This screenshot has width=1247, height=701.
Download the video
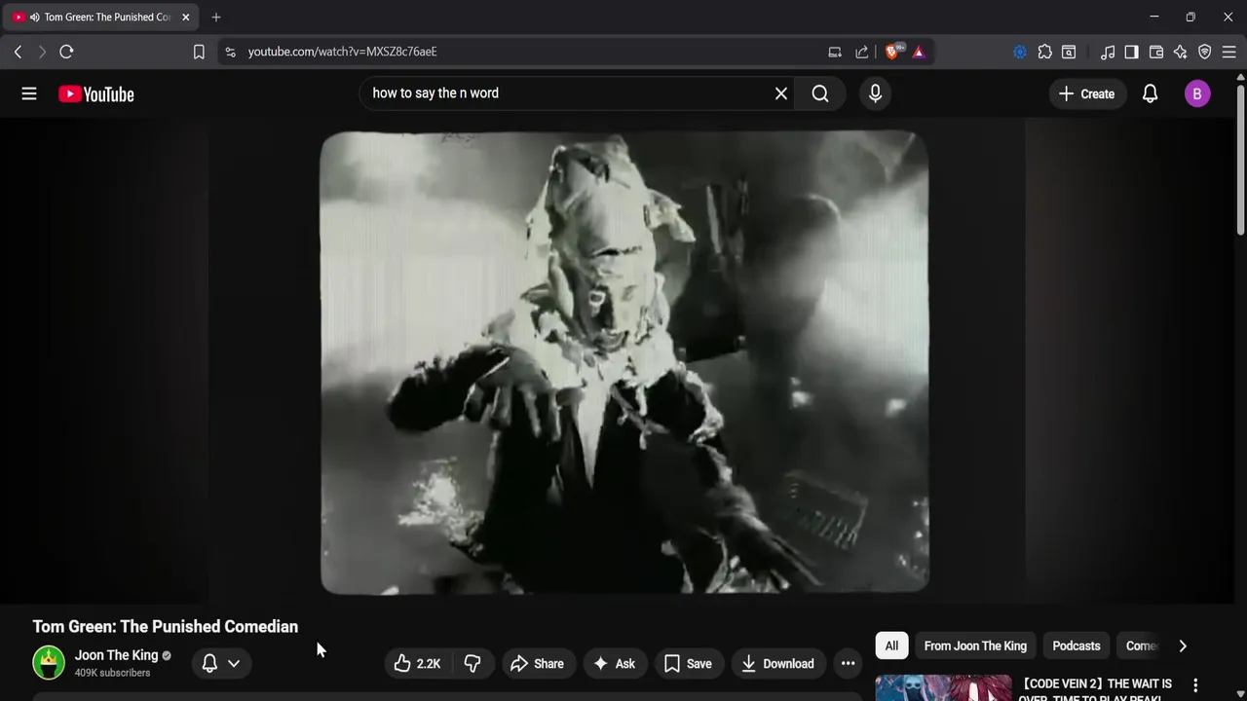click(x=777, y=663)
